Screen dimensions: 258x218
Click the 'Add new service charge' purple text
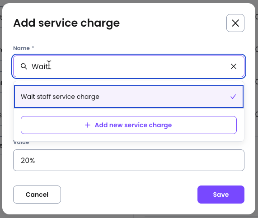coord(133,125)
